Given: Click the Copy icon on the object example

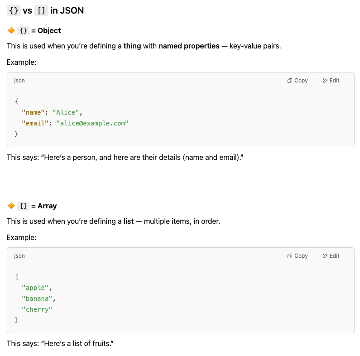Looking at the screenshot, I should click(x=290, y=81).
